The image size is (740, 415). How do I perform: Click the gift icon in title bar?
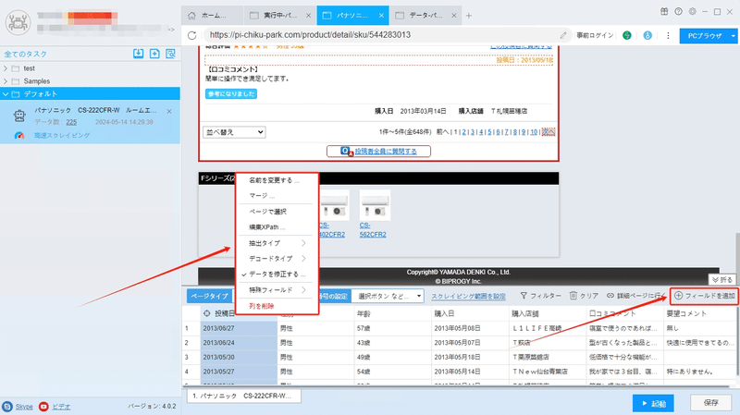point(664,12)
